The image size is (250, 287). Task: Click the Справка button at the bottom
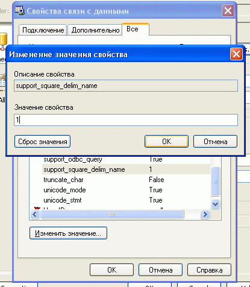click(209, 270)
